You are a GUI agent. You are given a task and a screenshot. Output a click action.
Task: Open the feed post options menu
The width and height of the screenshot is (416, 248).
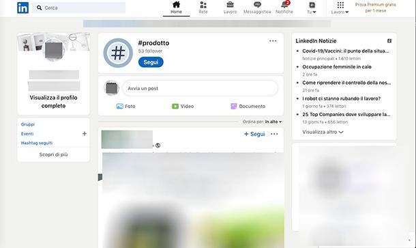pyautogui.click(x=274, y=134)
